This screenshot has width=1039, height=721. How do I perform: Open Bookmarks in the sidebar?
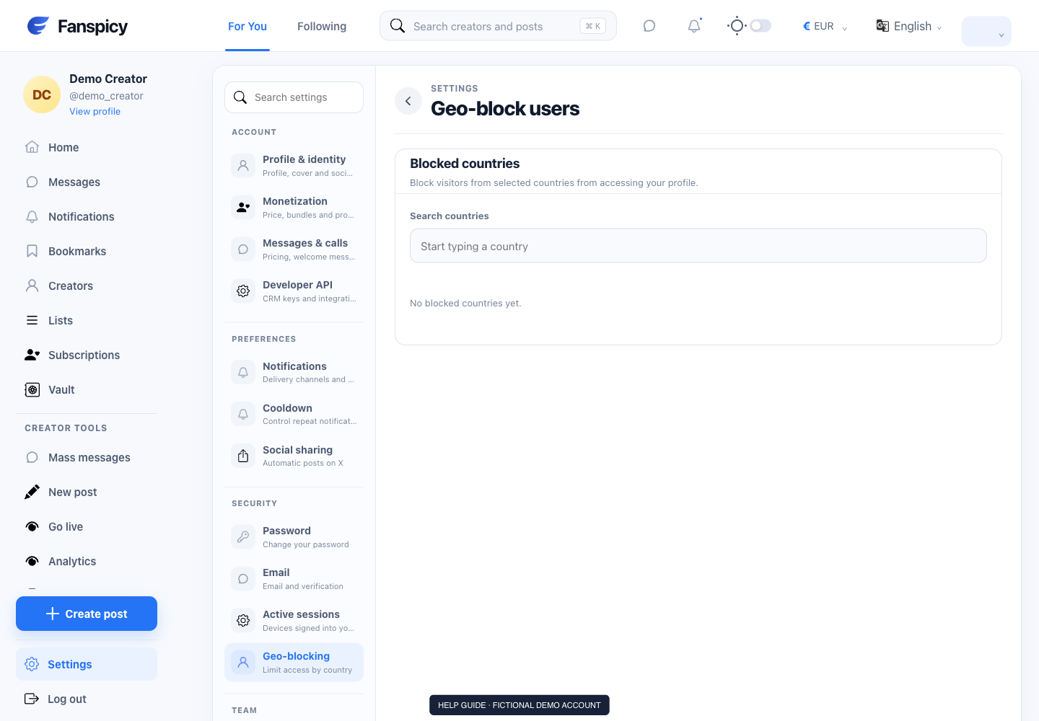pos(87,251)
